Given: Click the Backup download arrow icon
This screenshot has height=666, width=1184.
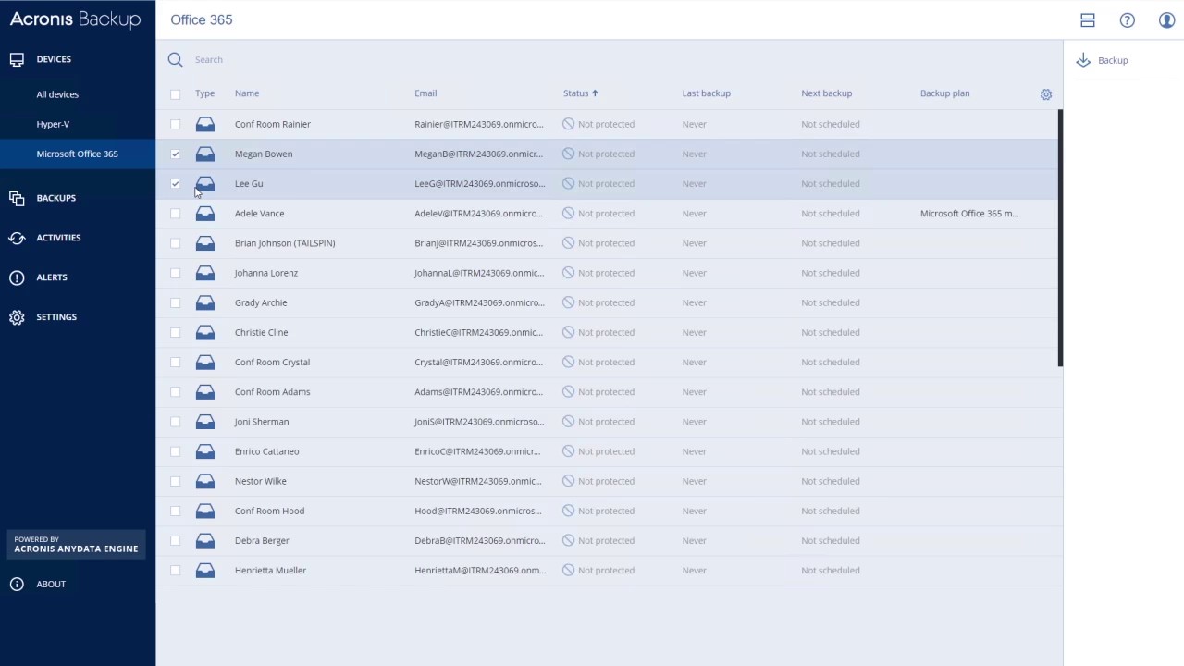Looking at the screenshot, I should 1083,60.
